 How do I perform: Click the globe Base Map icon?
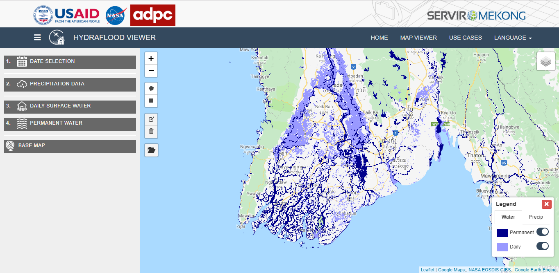tap(11, 146)
